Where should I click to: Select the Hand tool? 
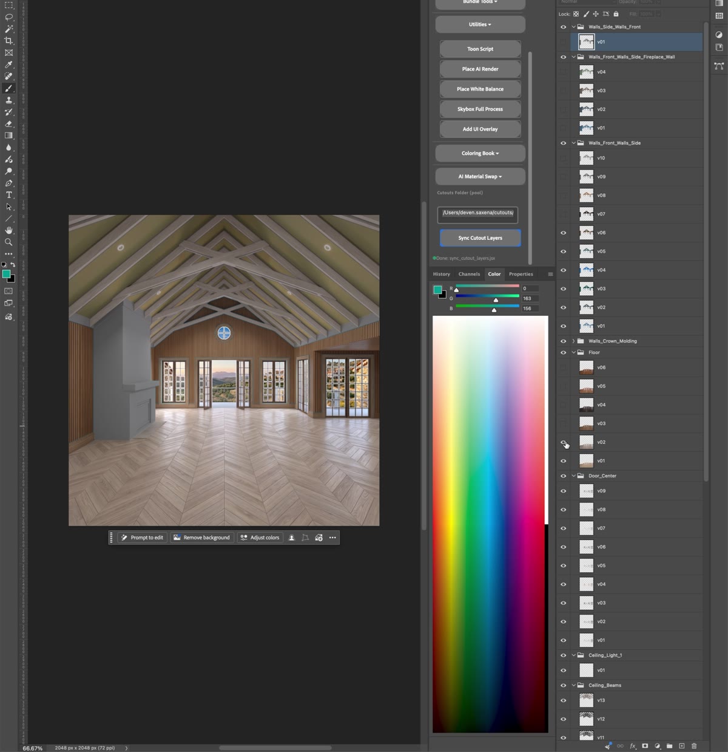8,230
